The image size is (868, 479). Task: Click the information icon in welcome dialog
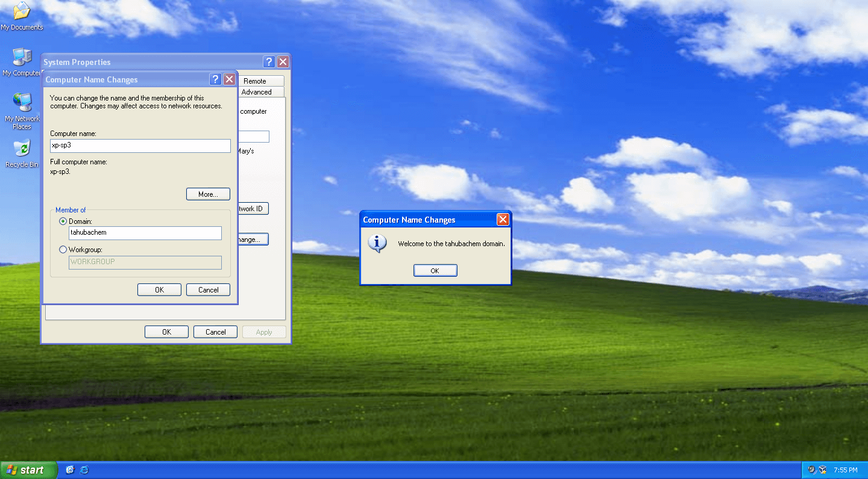coord(377,243)
